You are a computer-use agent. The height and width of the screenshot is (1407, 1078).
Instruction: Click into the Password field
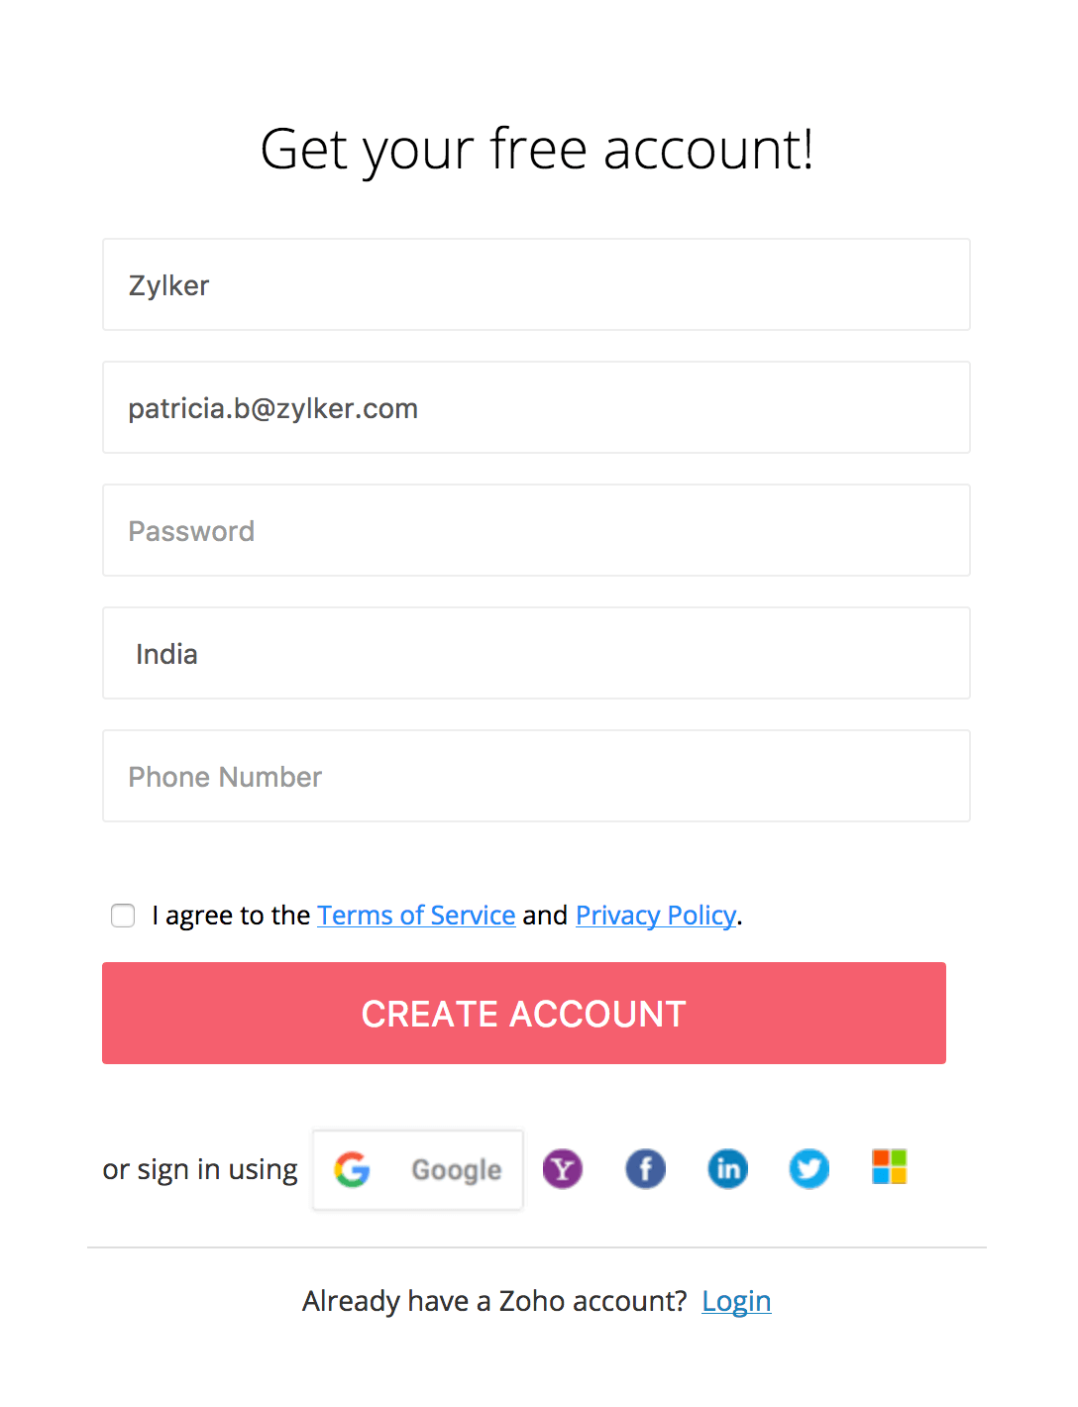[536, 531]
